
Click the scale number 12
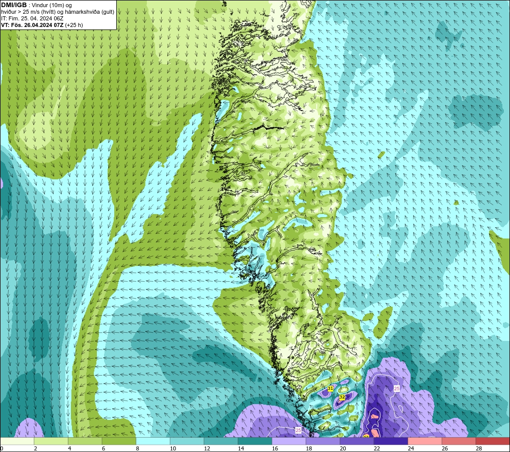(x=207, y=448)
